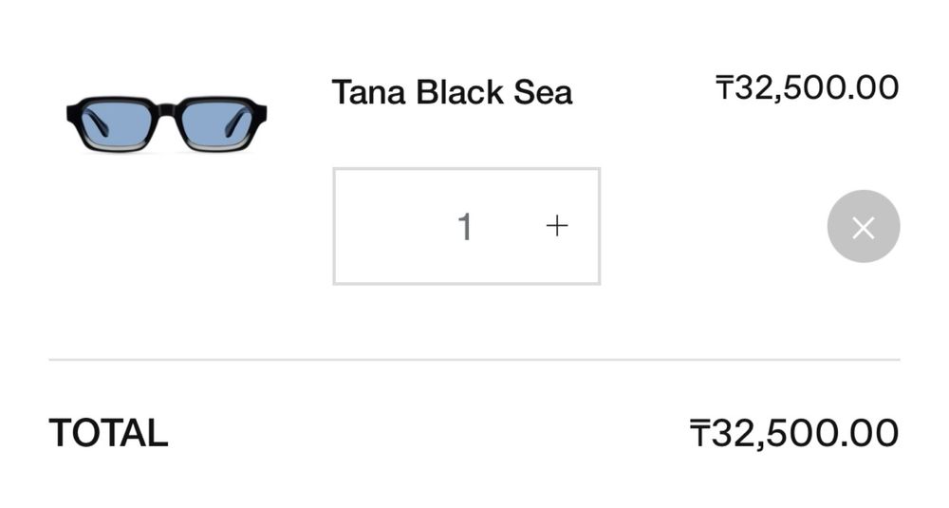Click the total amount ₸32,500.00
The height and width of the screenshot is (508, 949).
794,433
